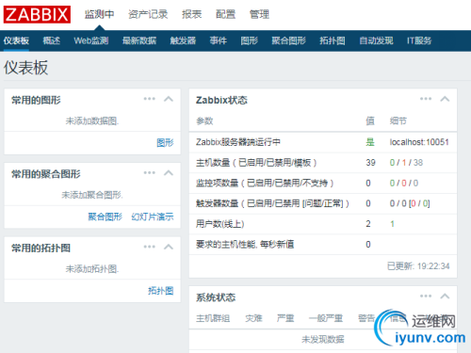The image size is (471, 353).
Task: Go to the 概述 submenu tab
Action: pyautogui.click(x=52, y=40)
